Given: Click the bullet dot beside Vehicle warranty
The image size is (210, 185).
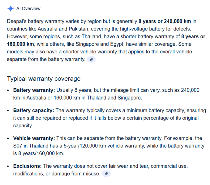Looking at the screenshot, I should [8, 138].
